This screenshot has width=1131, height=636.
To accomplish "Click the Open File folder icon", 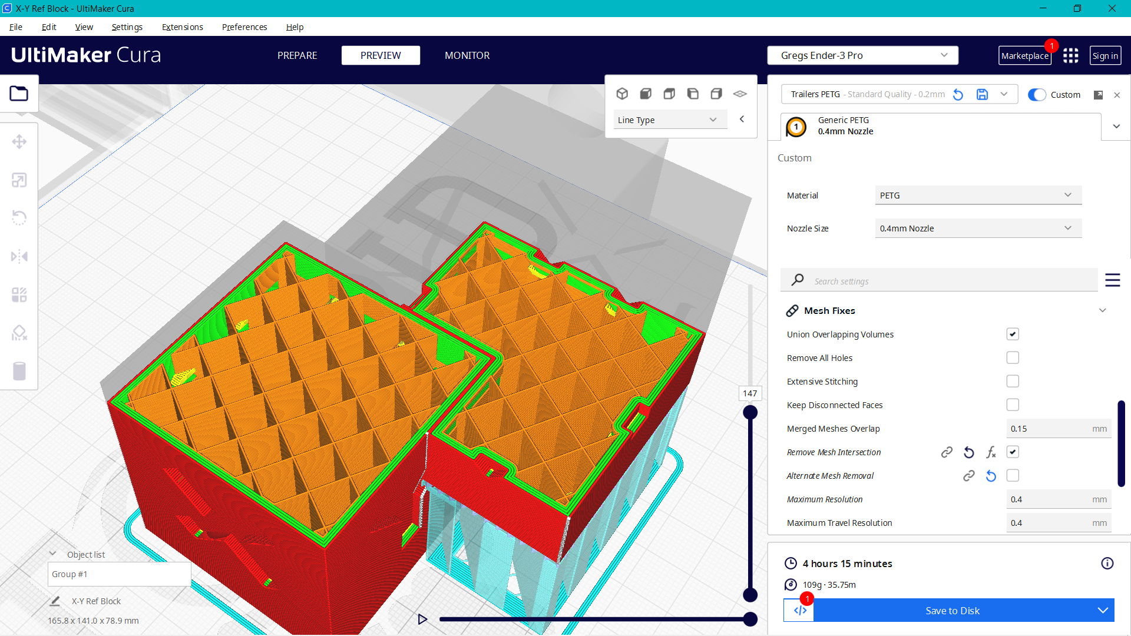I will 19,94.
